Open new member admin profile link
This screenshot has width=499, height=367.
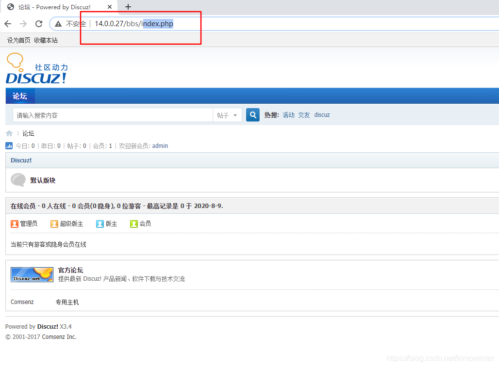160,146
